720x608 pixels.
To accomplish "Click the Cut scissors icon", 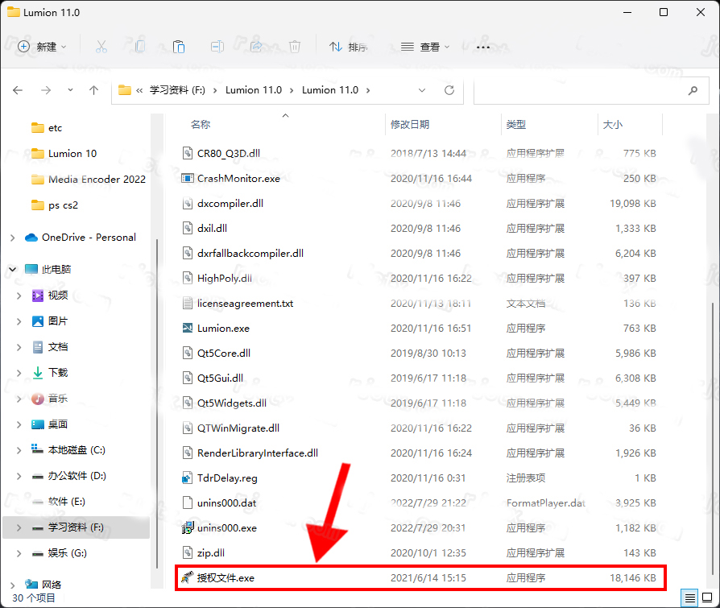I will (101, 47).
